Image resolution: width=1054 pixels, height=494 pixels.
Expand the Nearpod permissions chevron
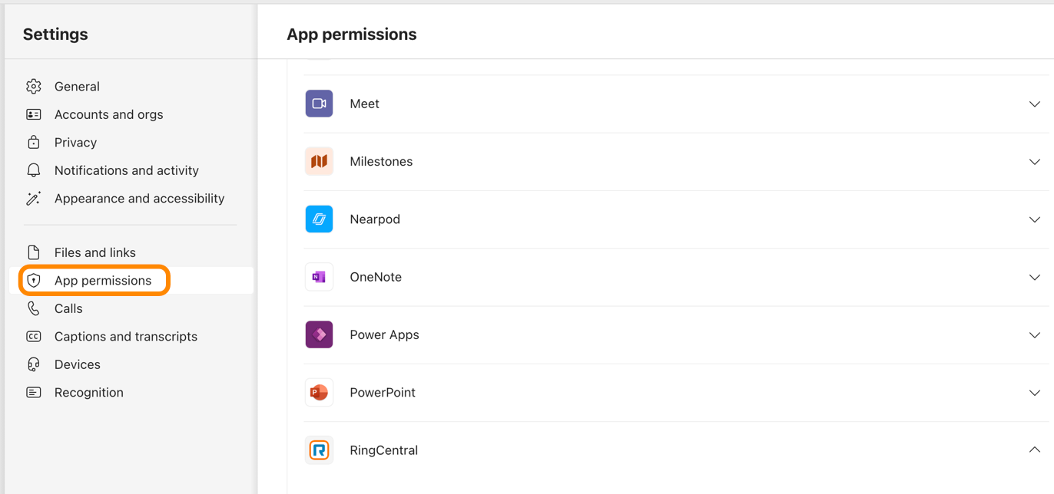click(1035, 219)
